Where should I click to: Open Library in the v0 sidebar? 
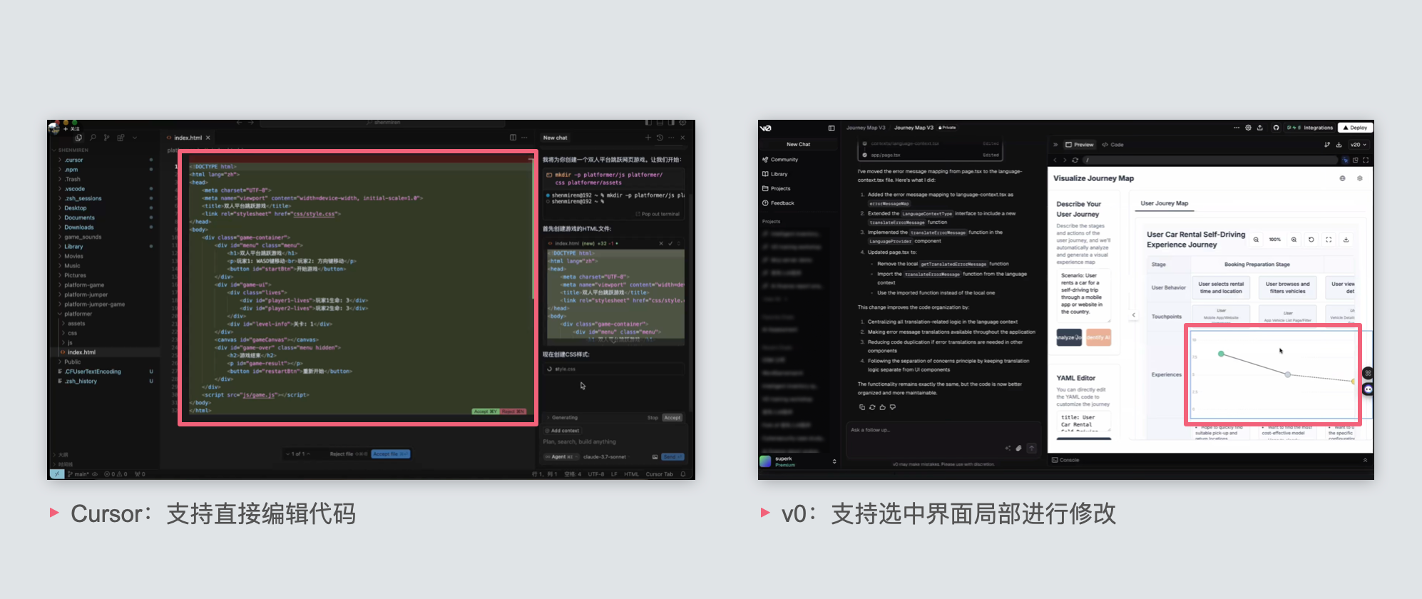[775, 174]
